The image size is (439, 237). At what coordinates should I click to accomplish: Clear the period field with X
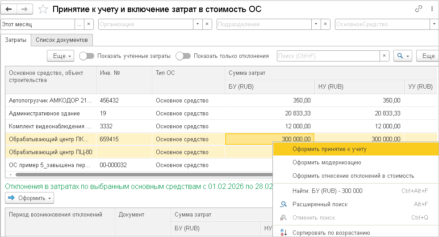[x=89, y=25]
